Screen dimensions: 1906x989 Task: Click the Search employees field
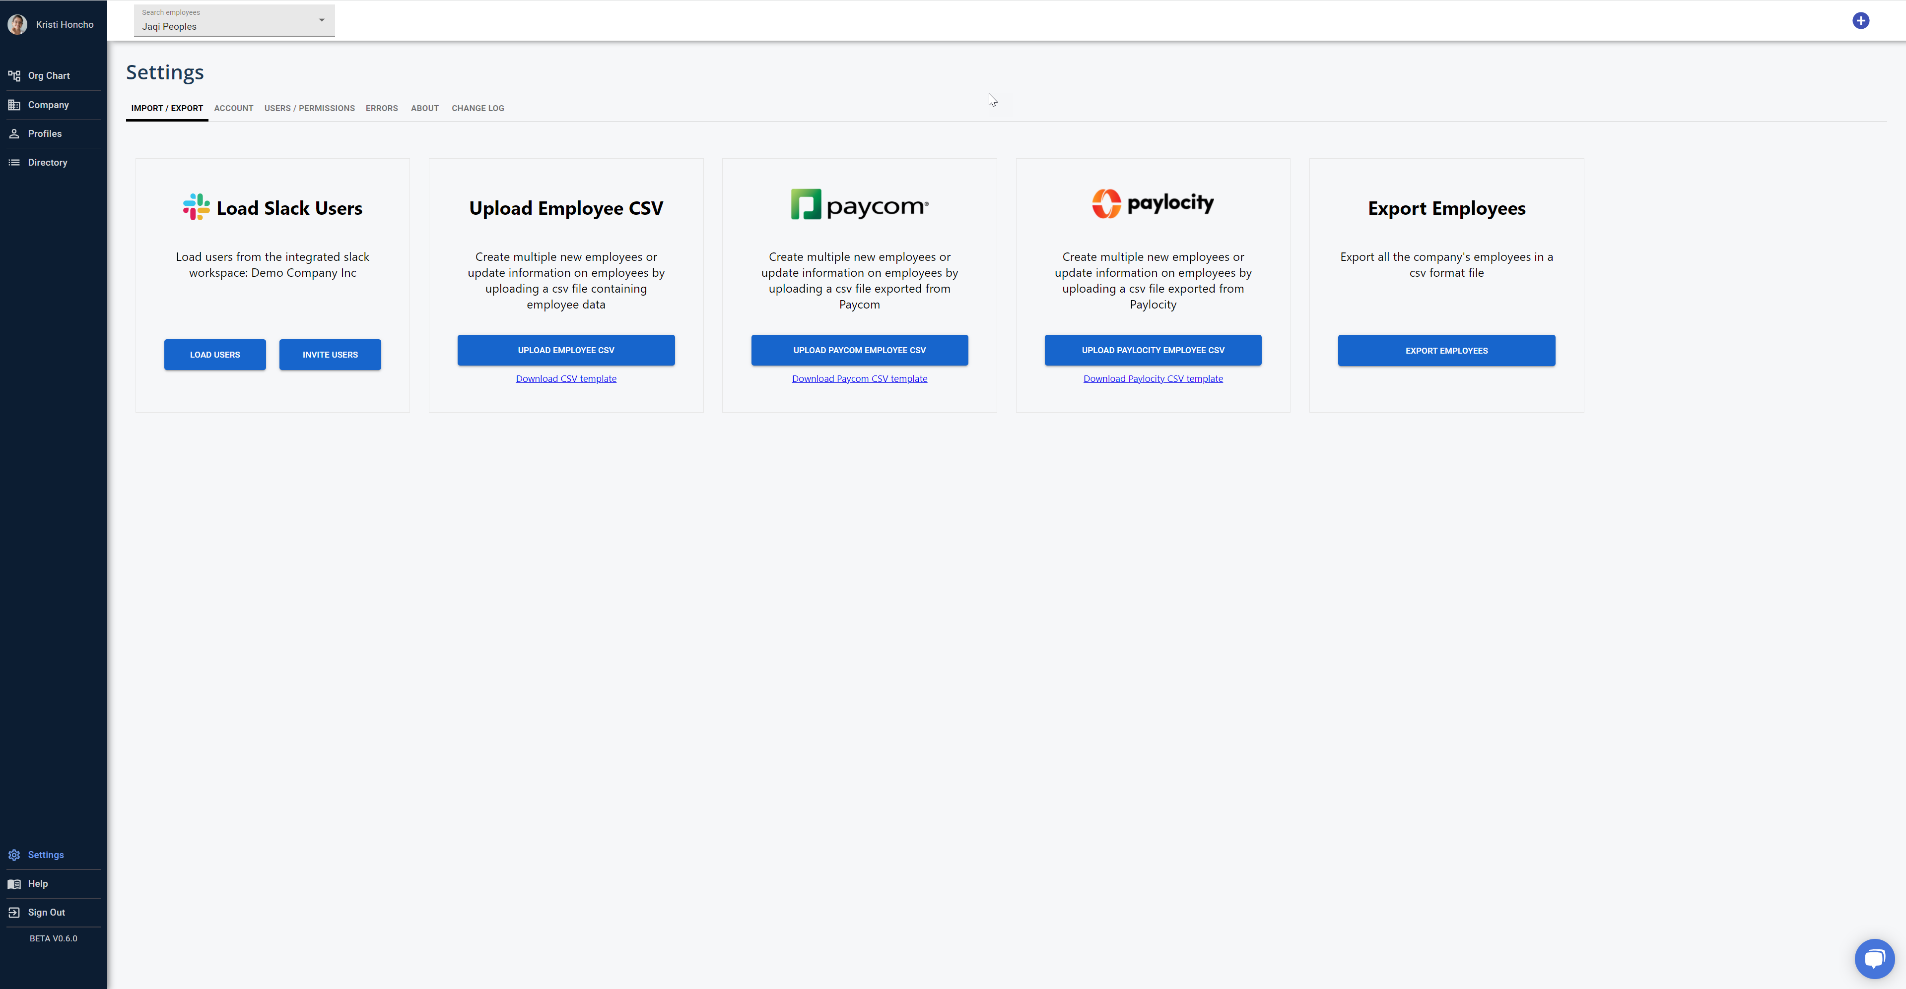[x=222, y=26]
